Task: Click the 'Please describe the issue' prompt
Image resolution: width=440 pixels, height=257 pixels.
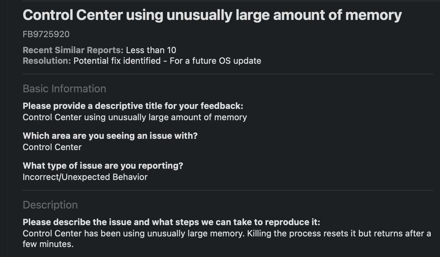Action: (171, 222)
